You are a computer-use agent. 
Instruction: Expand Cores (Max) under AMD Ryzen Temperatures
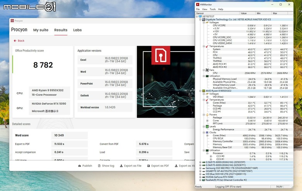[x=207, y=103]
